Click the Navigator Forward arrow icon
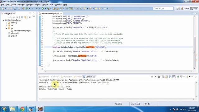The image size is (199, 112). pos(14,17)
